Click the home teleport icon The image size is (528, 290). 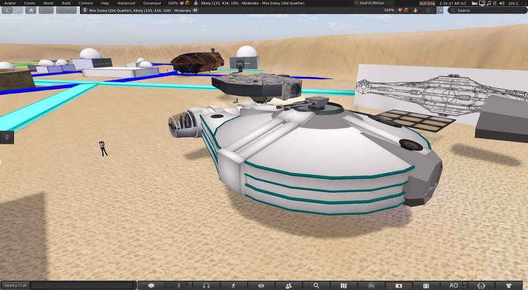(x=30, y=11)
